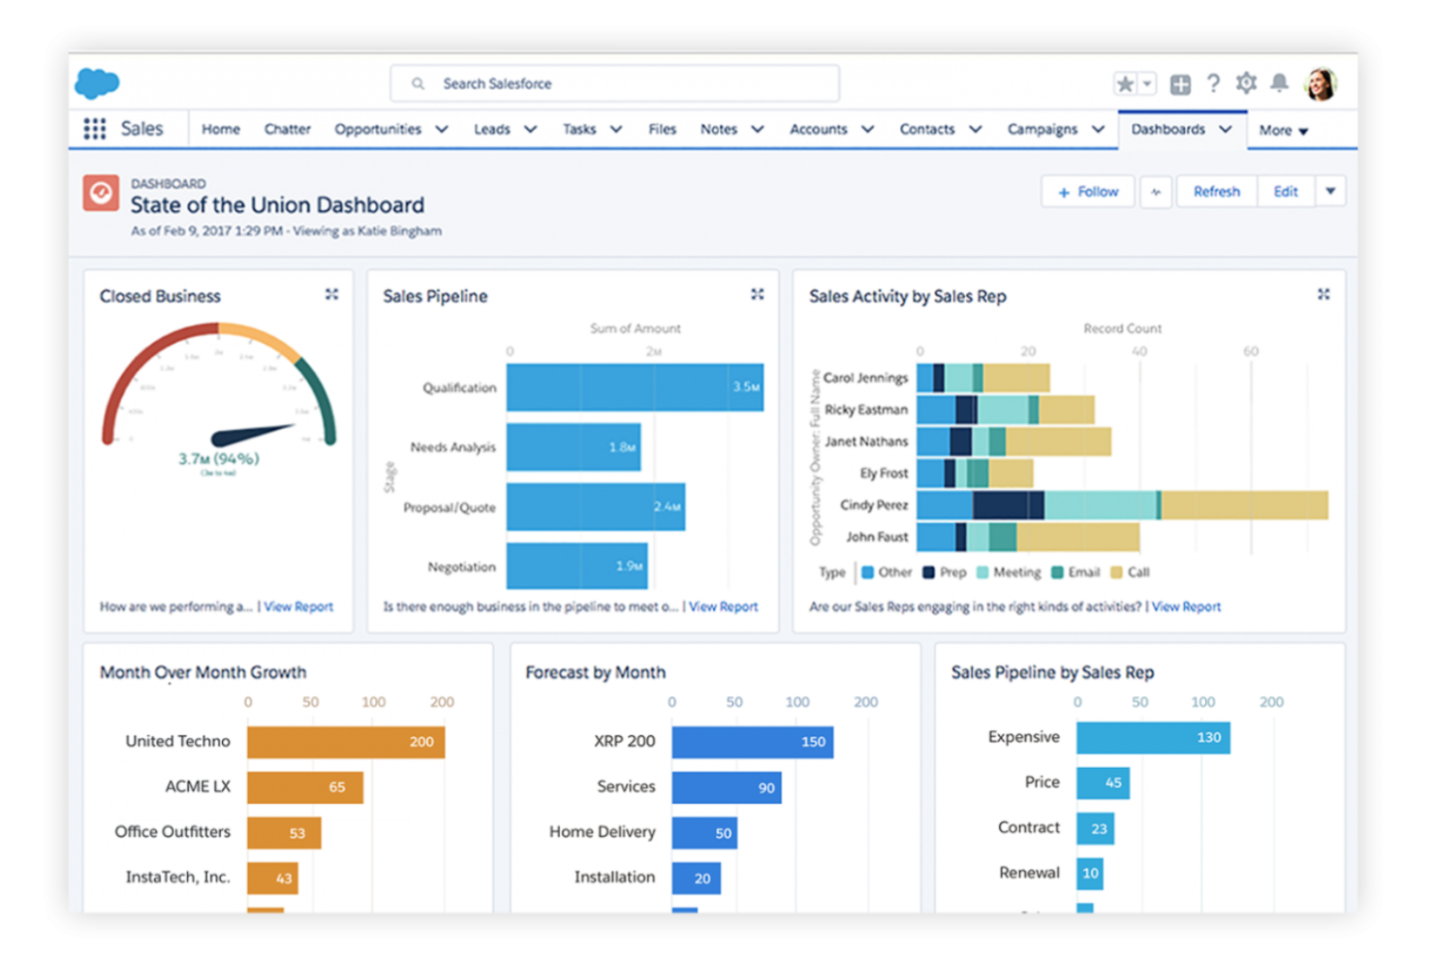Expand the Tasks tab chevron
The image size is (1434, 956).
coord(616,129)
